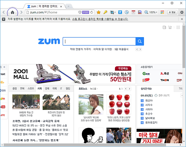186x147 pixels.
Task: Open the key password manager icon
Action: pyautogui.click(x=105, y=12)
